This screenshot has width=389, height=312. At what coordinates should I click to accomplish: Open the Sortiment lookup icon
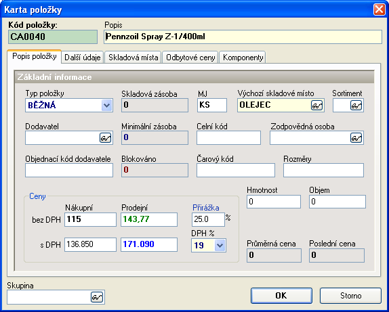tap(356, 106)
